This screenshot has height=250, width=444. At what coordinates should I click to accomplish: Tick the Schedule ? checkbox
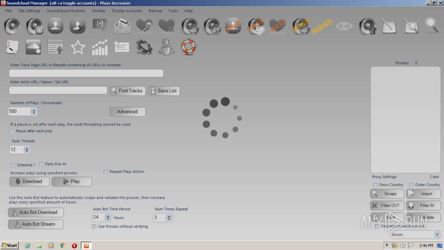point(13,165)
